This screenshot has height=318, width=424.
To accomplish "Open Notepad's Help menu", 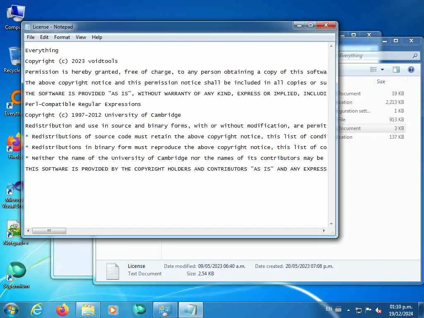I will click(97, 37).
